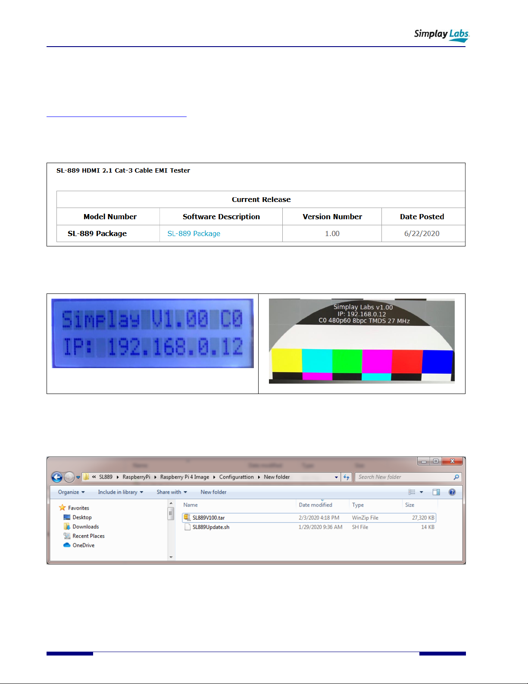Open the recent pages dropdown arrow beside Forward
Image resolution: width=528 pixels, height=684 pixels.
click(x=78, y=477)
